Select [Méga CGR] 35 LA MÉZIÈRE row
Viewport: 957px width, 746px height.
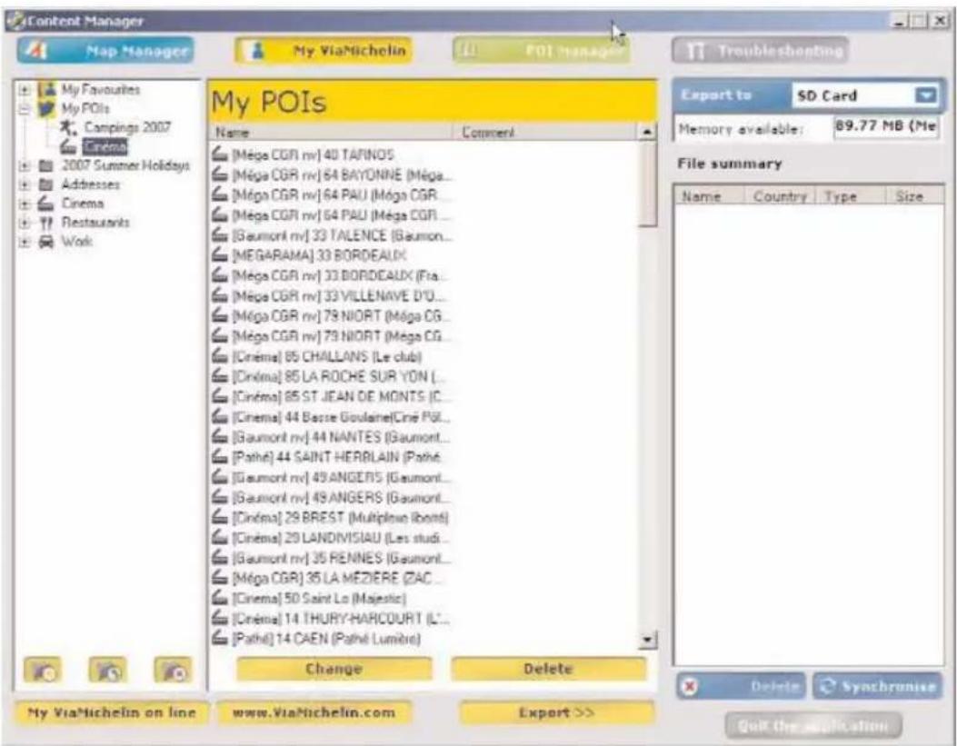click(333, 578)
